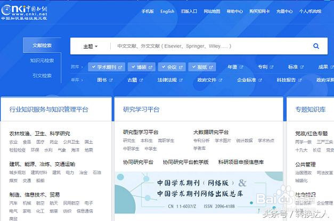
Task: Open 协同研究平台教学版 link
Action: [185, 162]
